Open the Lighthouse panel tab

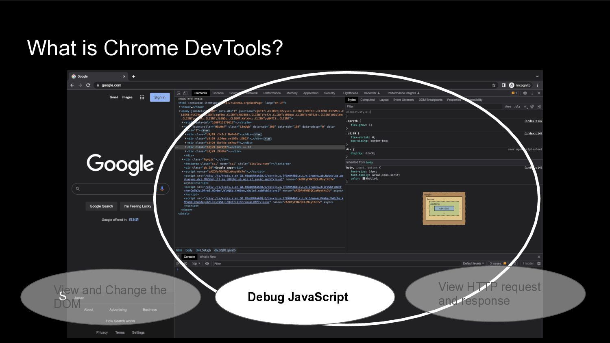pyautogui.click(x=351, y=93)
